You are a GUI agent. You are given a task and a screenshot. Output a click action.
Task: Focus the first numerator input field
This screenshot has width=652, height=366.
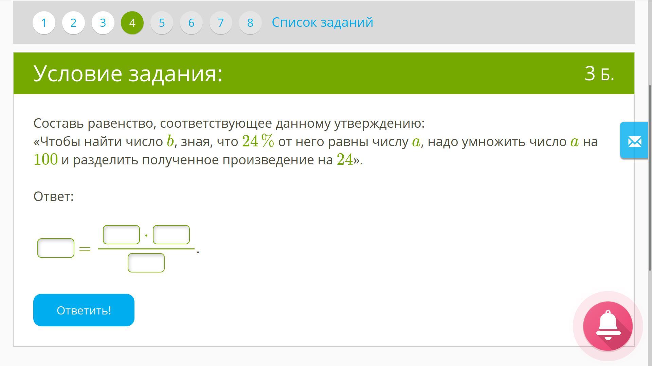pos(121,235)
